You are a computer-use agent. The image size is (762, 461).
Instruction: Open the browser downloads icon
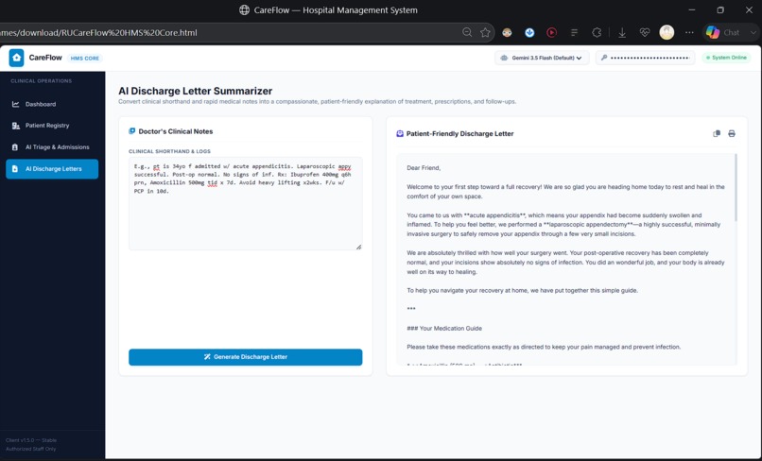tap(622, 32)
